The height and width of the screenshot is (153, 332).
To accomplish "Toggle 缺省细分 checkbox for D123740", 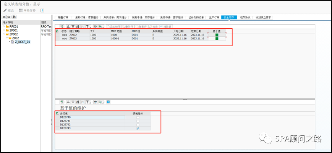I will pos(138,117).
